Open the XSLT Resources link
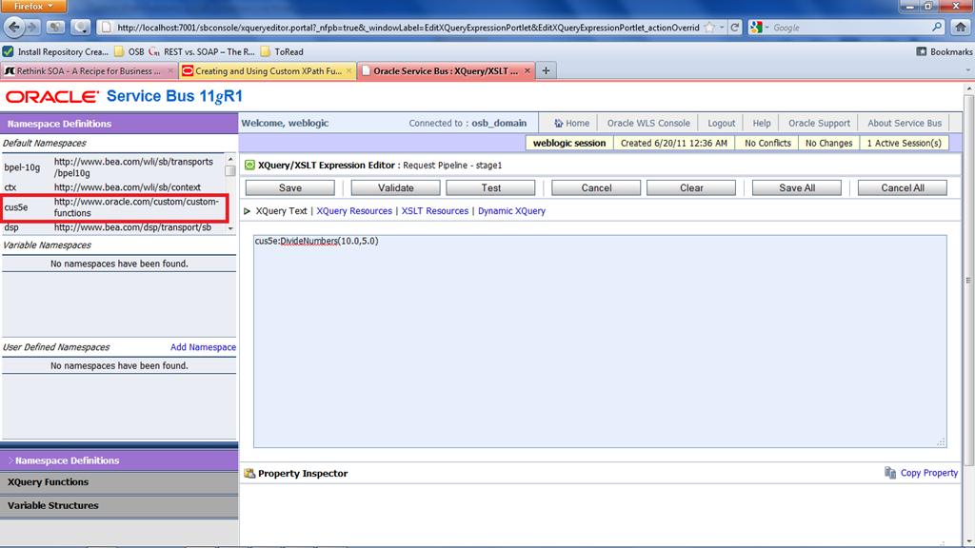This screenshot has width=975, height=548. [434, 211]
